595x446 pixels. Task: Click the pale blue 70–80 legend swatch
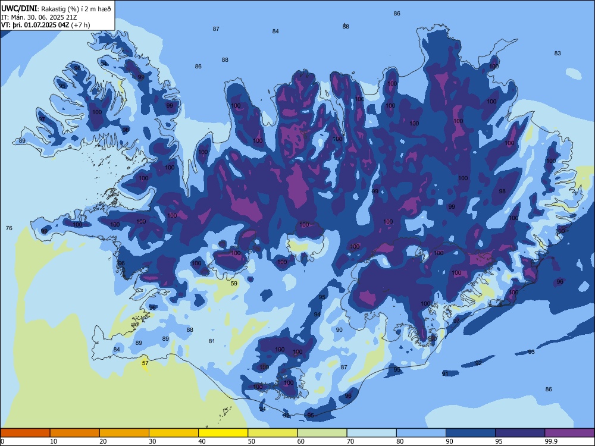coord(371,433)
